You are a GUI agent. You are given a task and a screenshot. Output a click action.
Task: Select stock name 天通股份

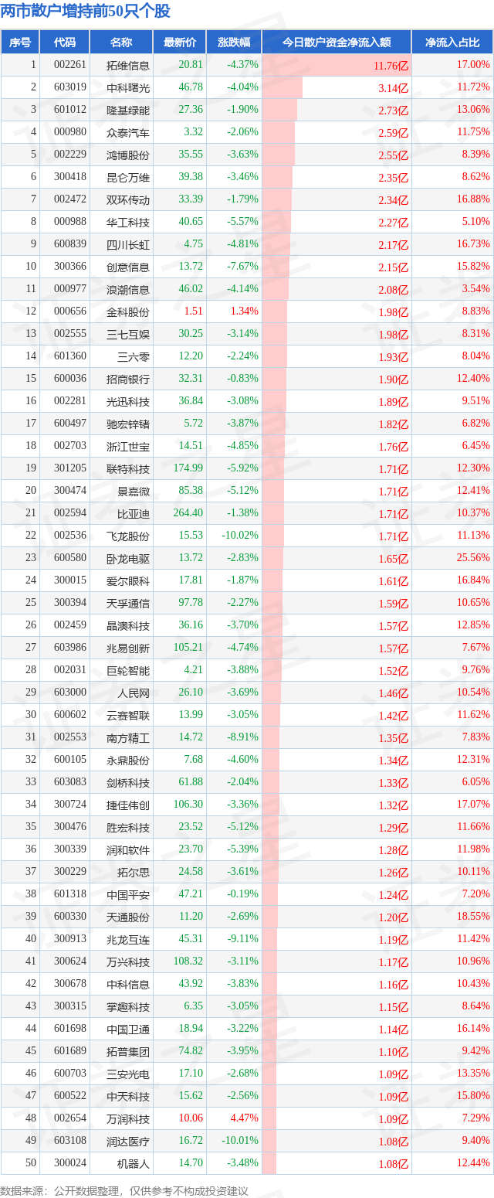(128, 917)
